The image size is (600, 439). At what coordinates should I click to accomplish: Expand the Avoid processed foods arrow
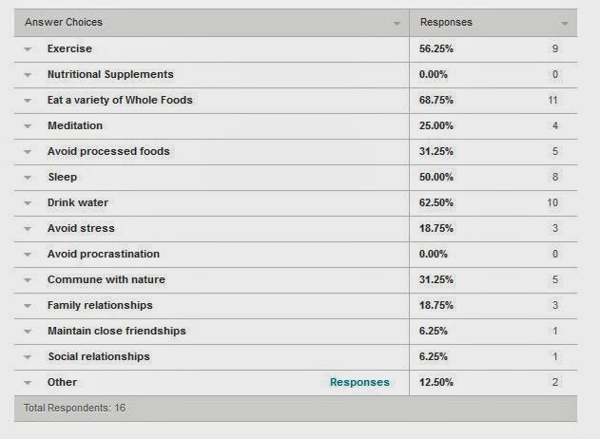click(28, 152)
